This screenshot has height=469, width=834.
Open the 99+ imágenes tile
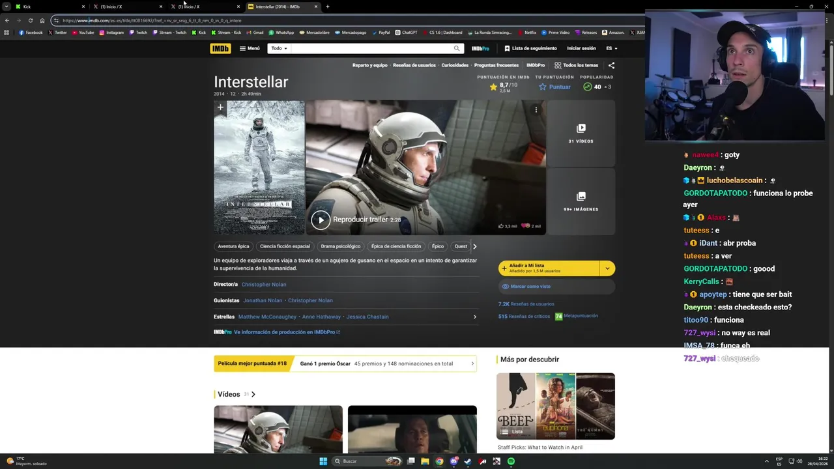click(581, 201)
